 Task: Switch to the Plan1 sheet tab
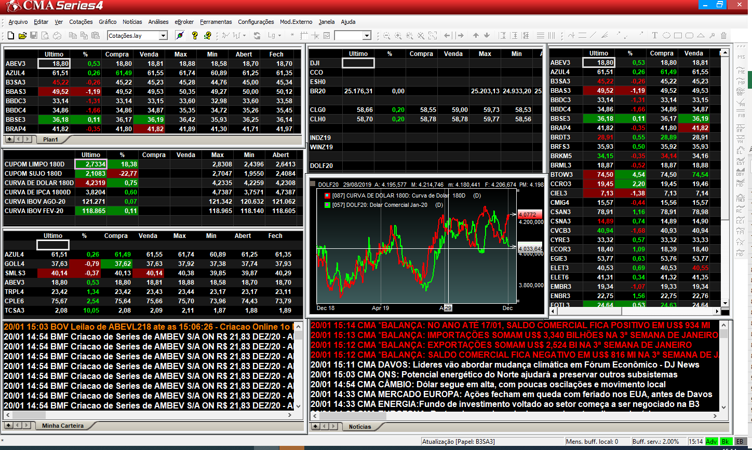[50, 139]
